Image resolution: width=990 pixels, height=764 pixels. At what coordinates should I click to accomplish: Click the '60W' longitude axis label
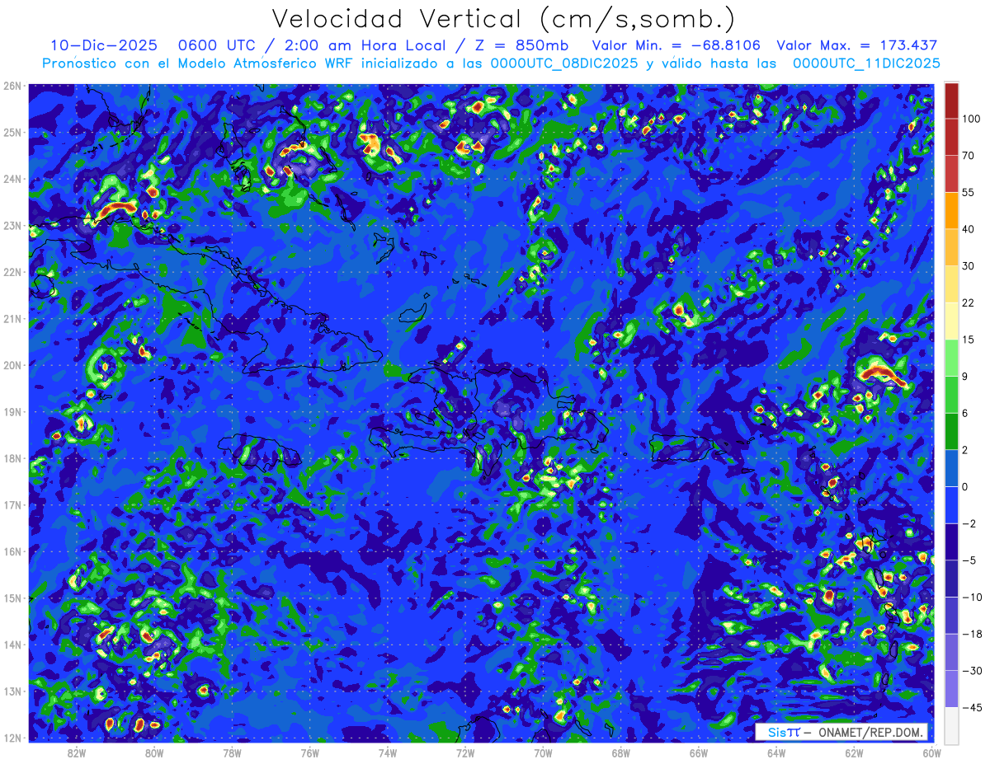[931, 752]
